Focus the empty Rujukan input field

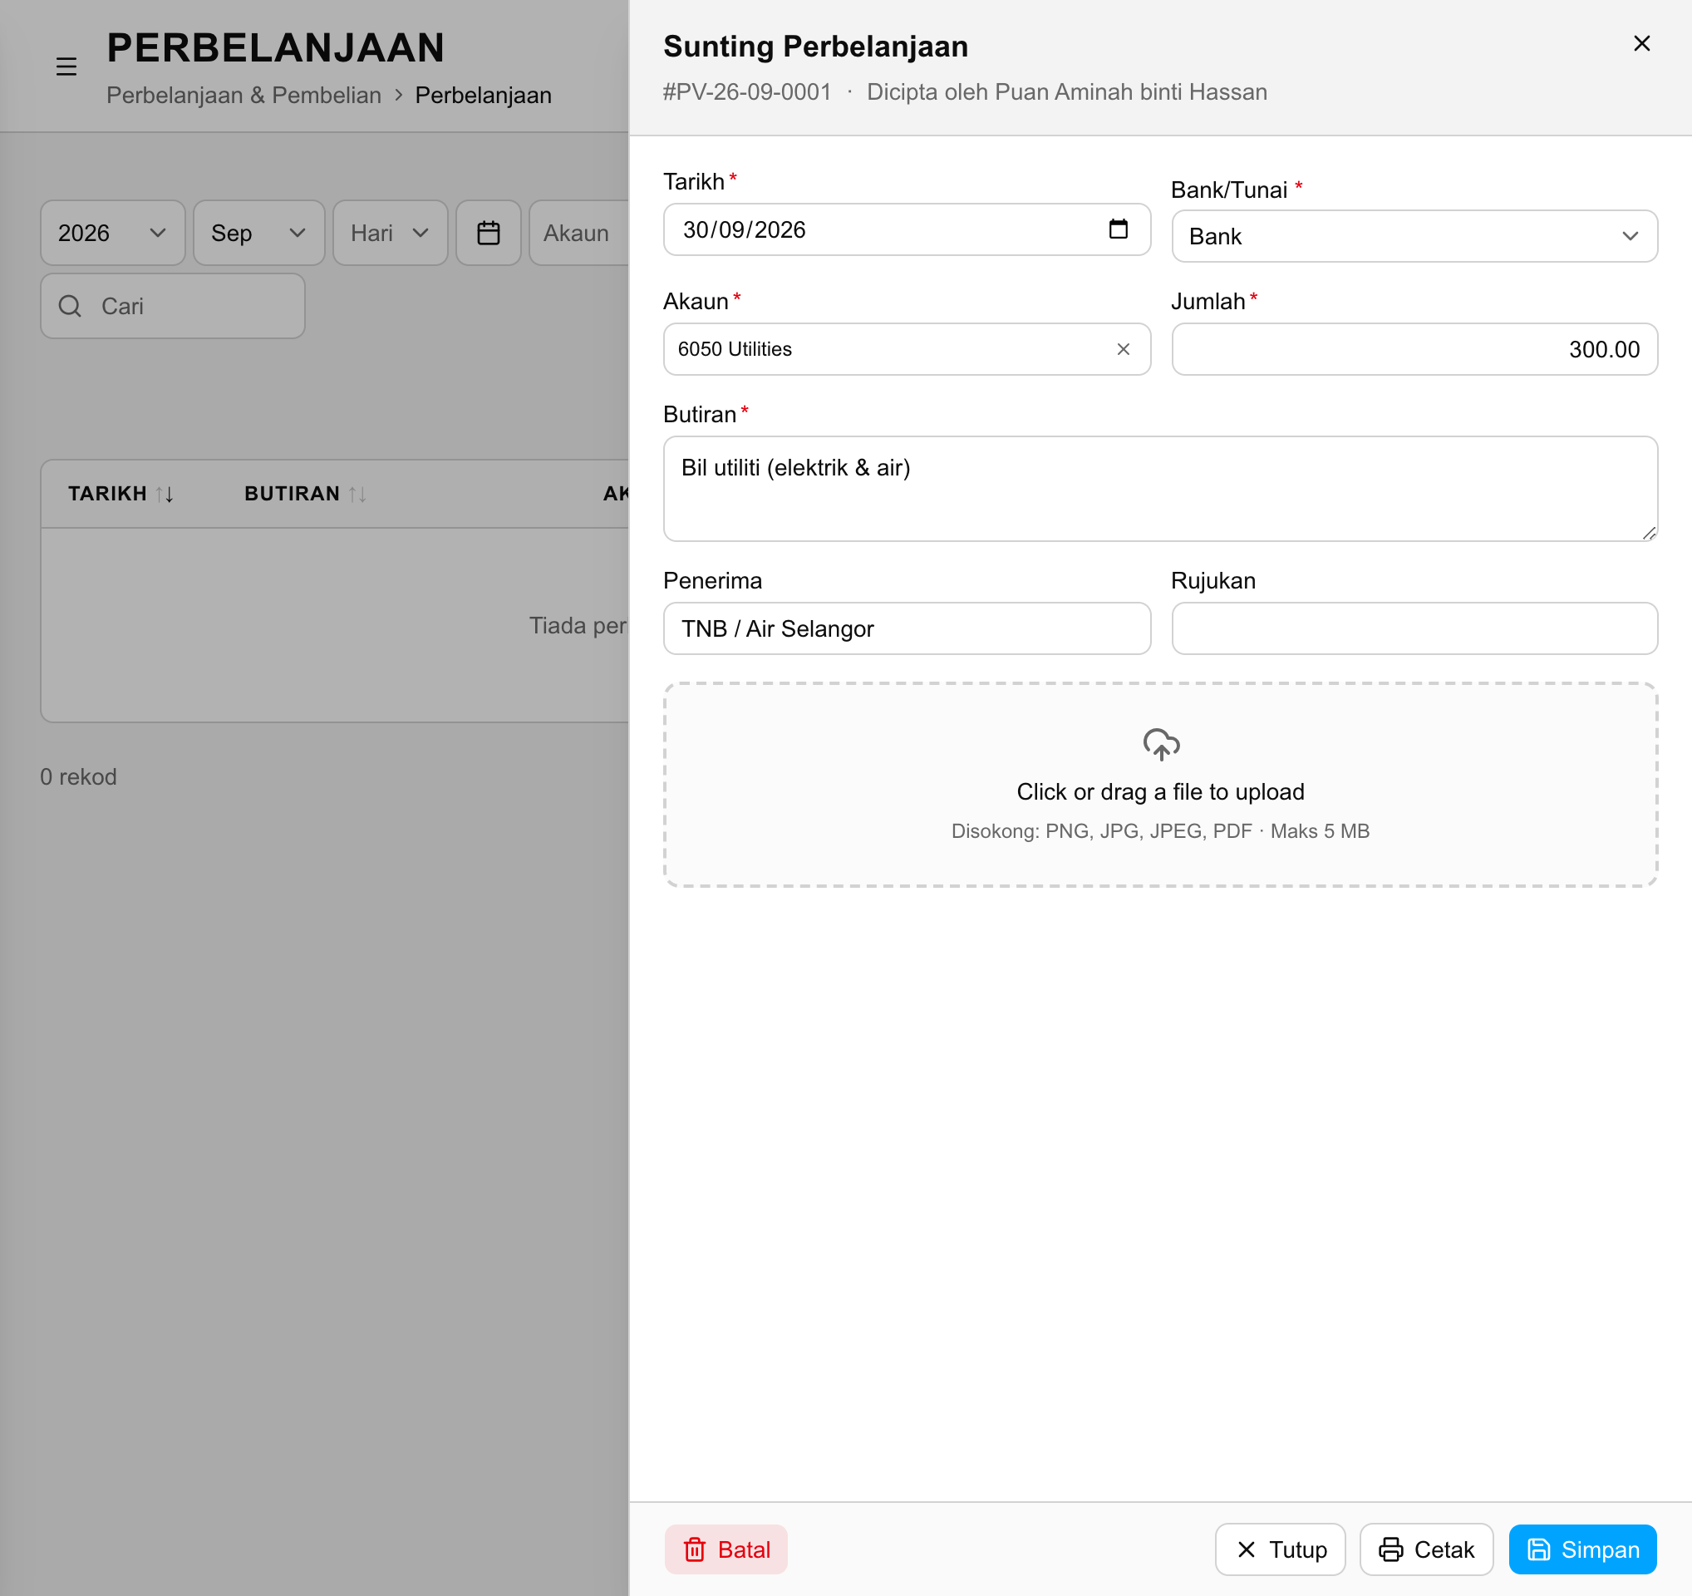point(1414,628)
